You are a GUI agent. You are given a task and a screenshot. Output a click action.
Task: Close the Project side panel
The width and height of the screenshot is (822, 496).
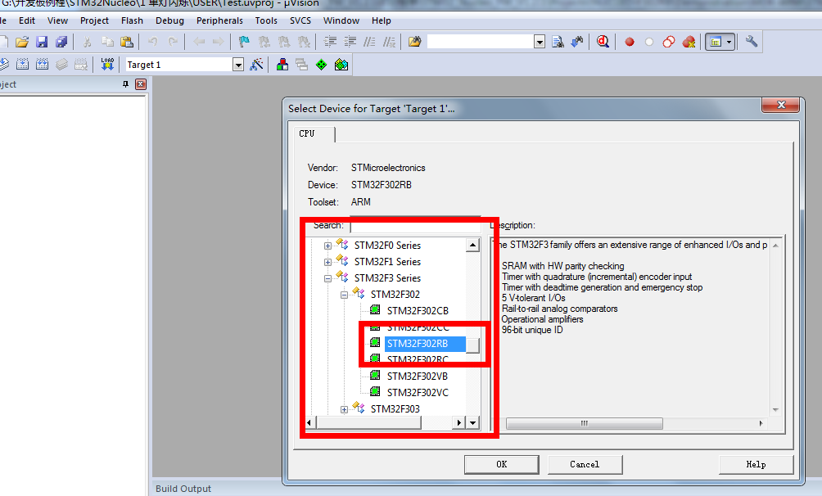[141, 84]
